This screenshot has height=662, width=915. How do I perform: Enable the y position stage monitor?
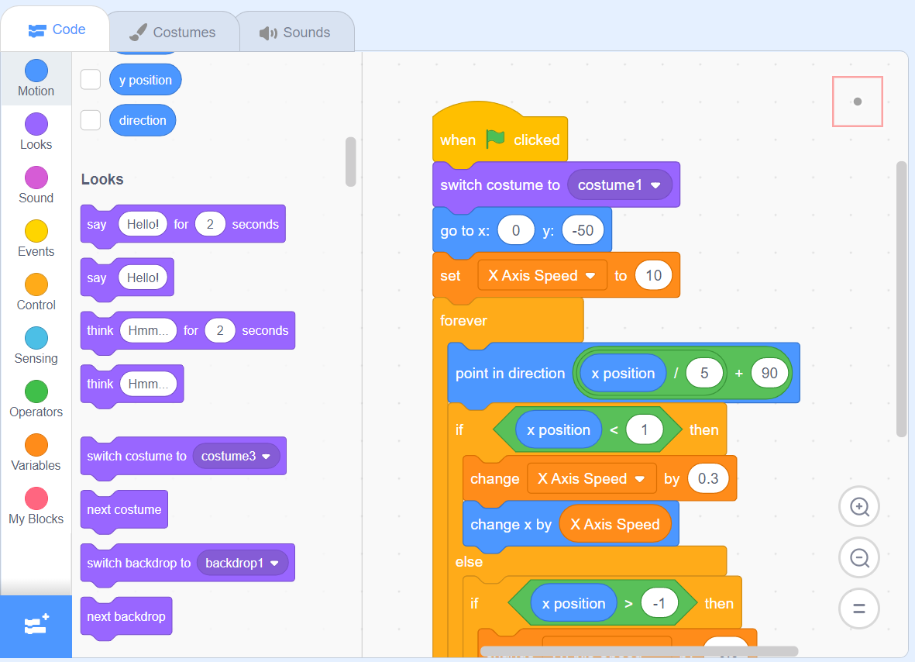coord(90,79)
